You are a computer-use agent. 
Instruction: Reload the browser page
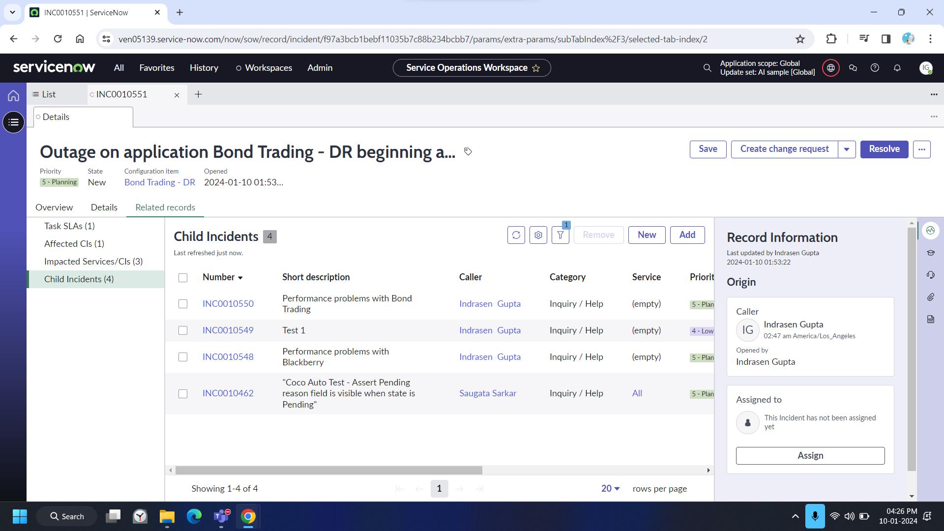[58, 39]
